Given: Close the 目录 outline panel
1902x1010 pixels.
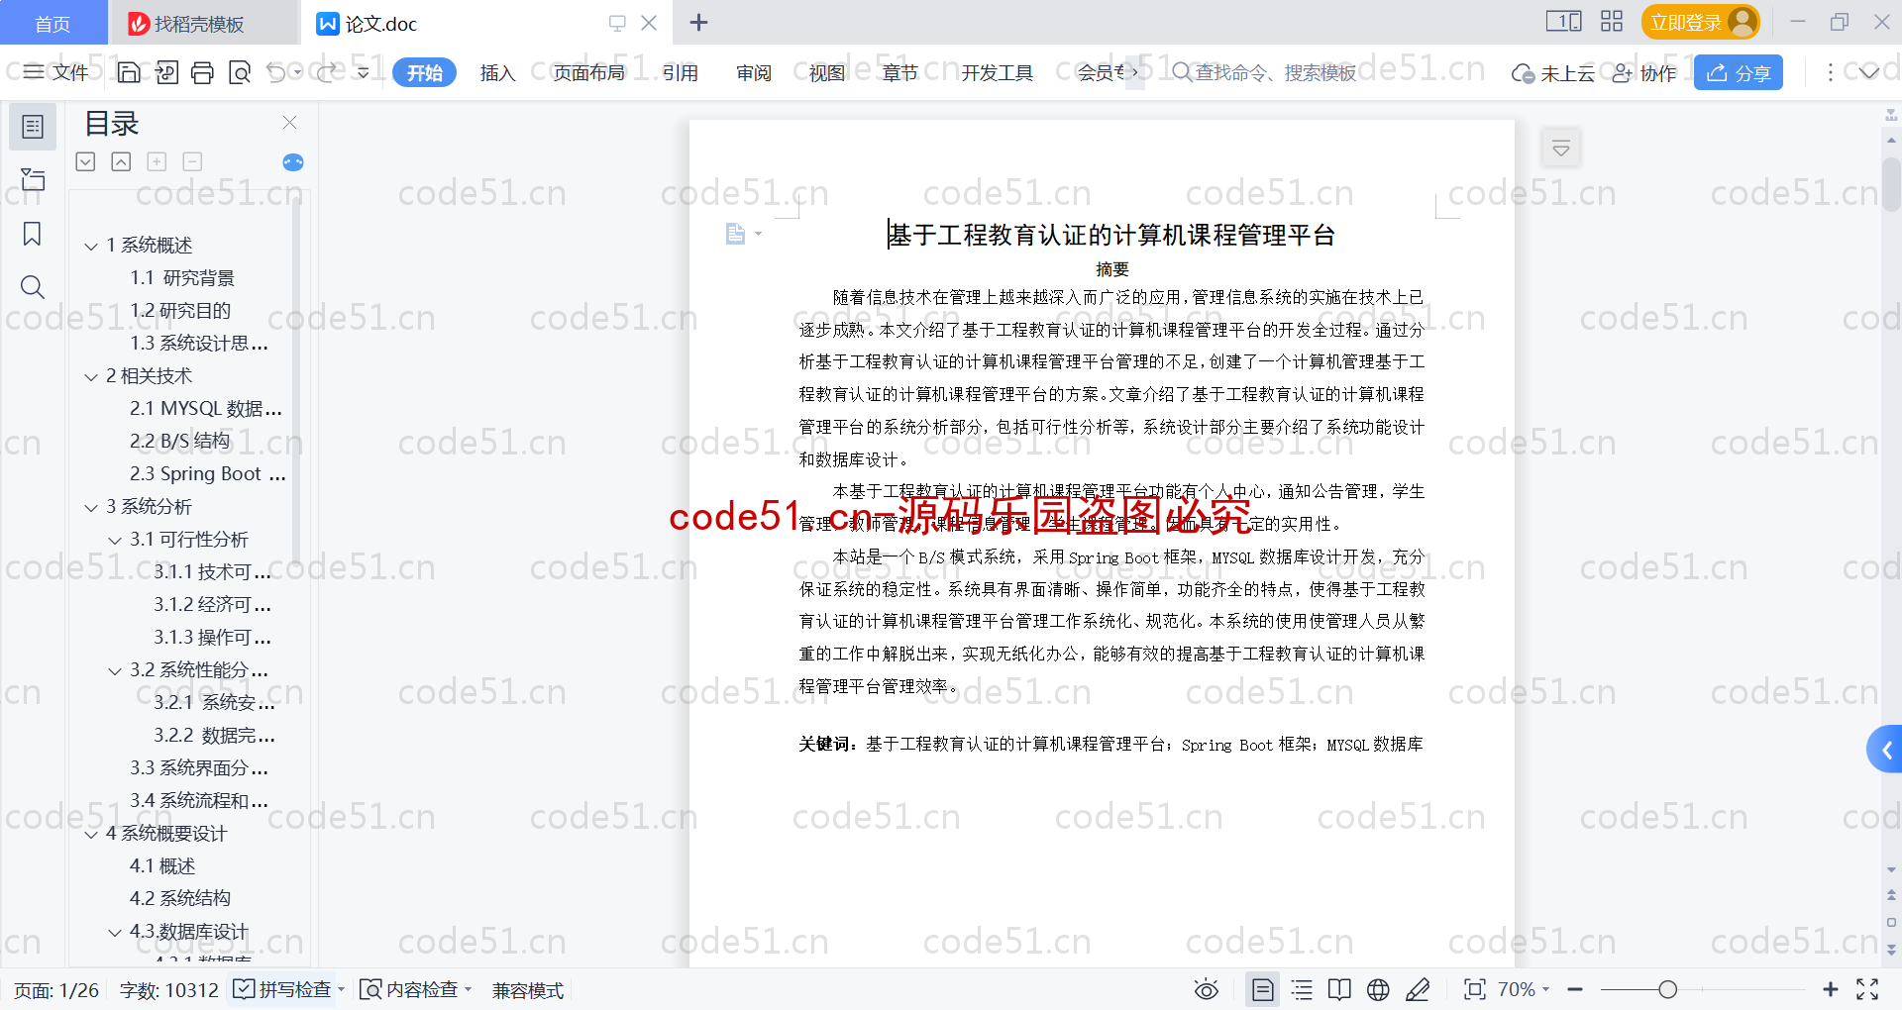Looking at the screenshot, I should [x=290, y=123].
